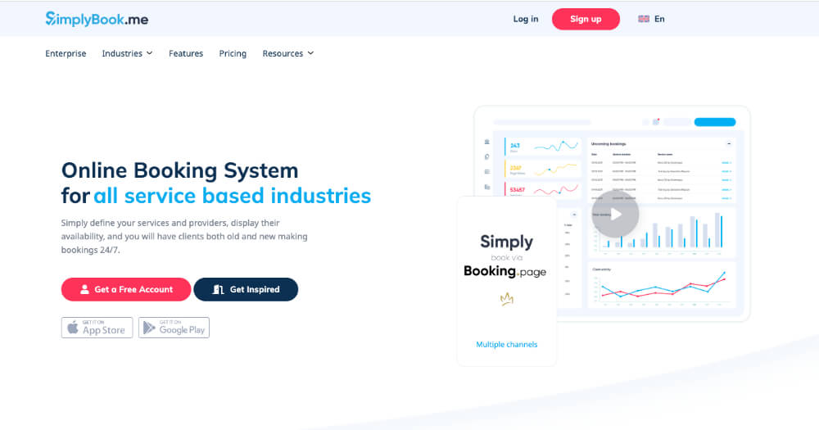Expand the Resources dropdown menu
Screen dimensions: 819x430
[287, 53]
